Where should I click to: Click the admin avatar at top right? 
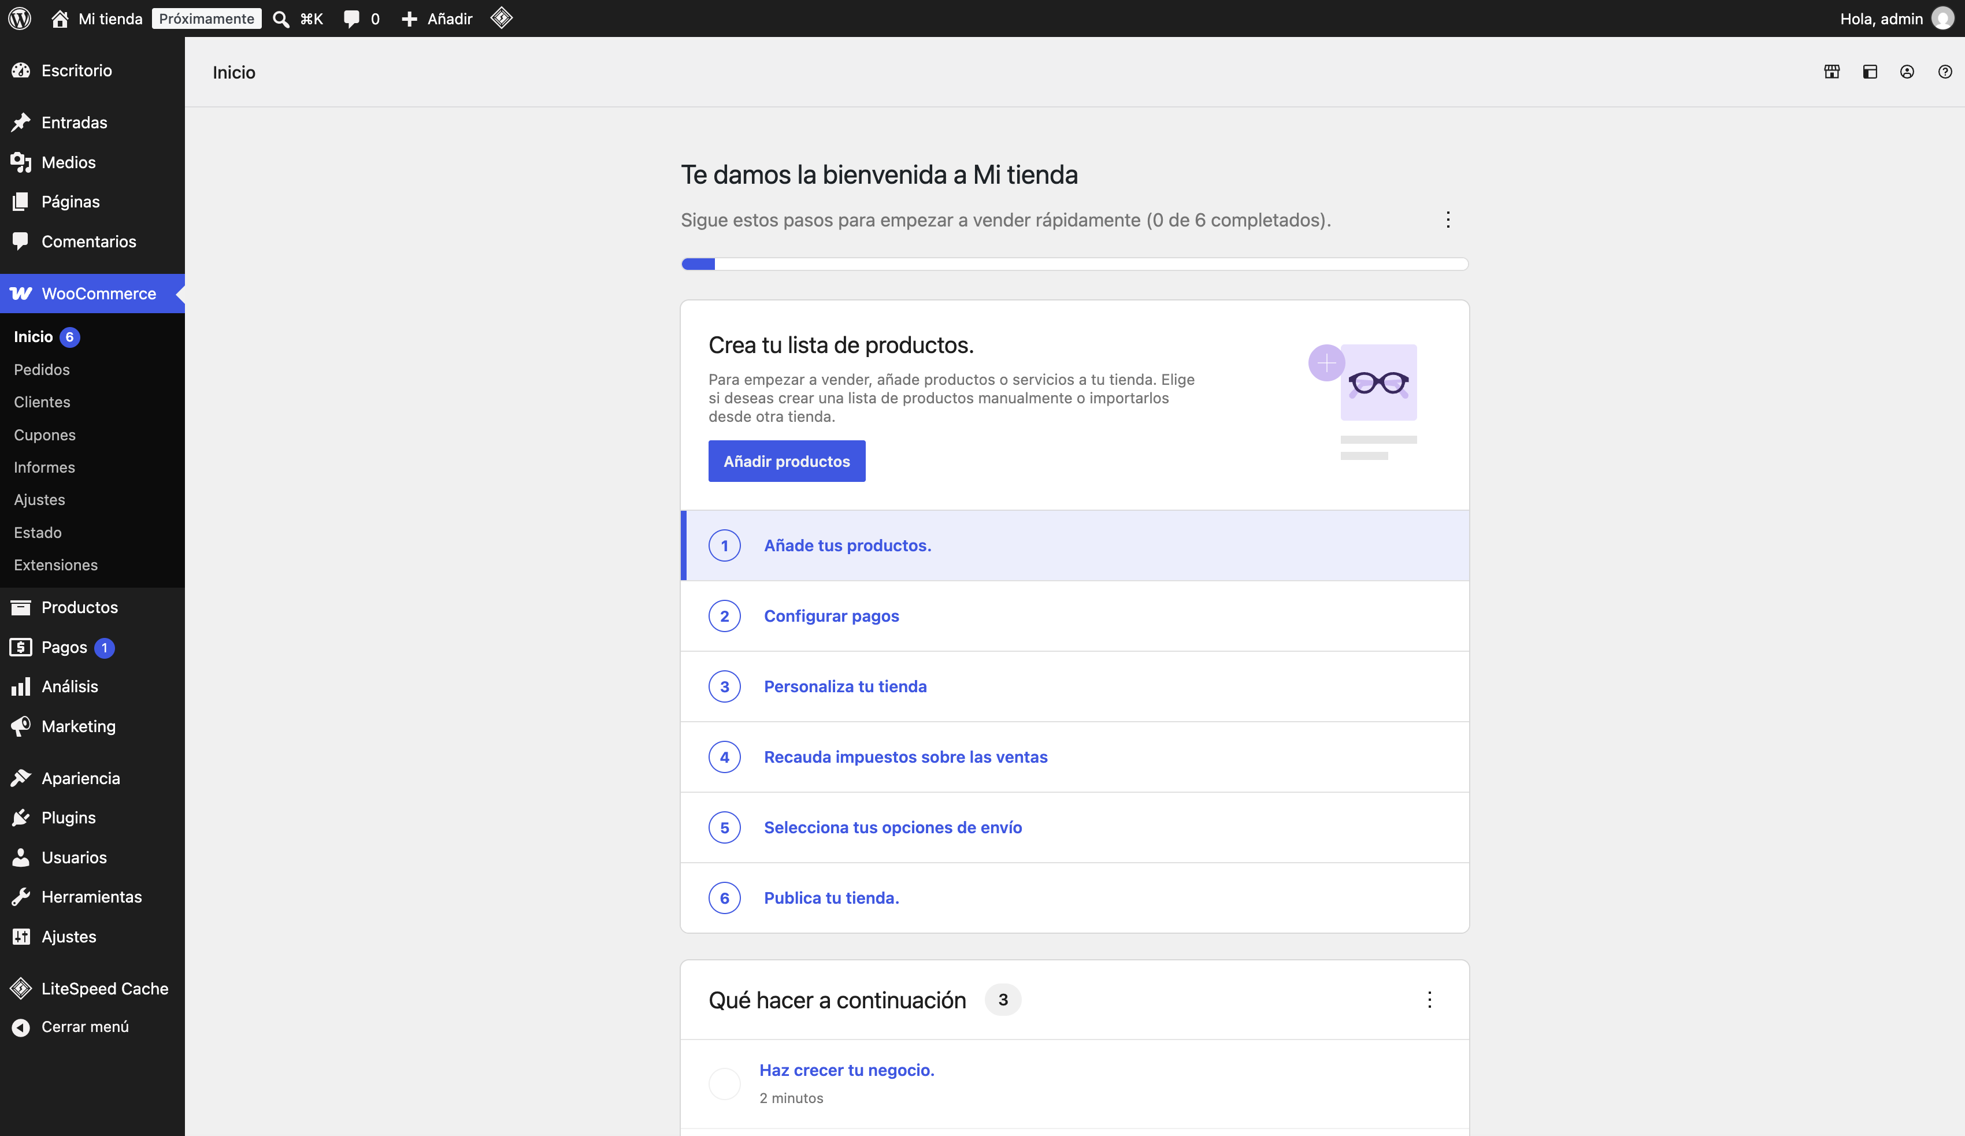tap(1943, 18)
